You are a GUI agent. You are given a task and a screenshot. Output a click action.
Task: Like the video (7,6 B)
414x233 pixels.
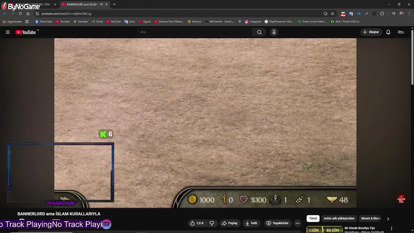coord(197,223)
